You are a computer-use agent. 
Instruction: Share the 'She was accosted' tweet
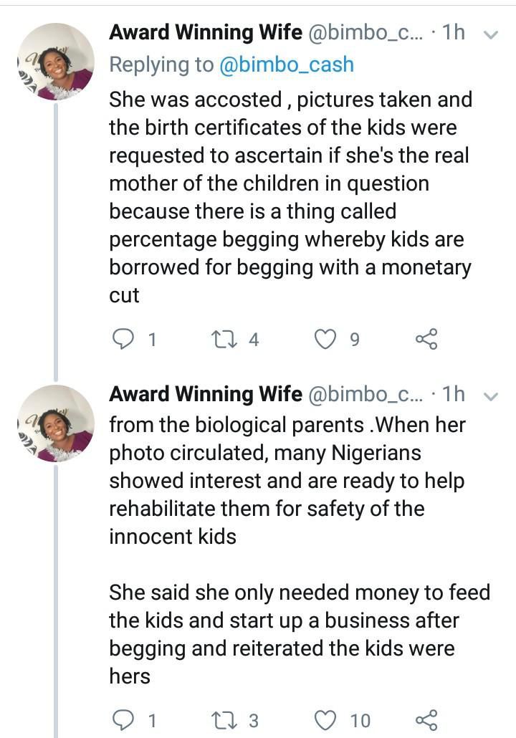[426, 340]
